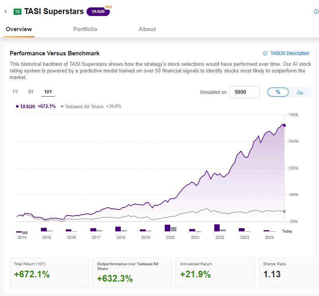Click the 2020 yearly return bars
The height and width of the screenshot is (296, 319).
[171, 228]
